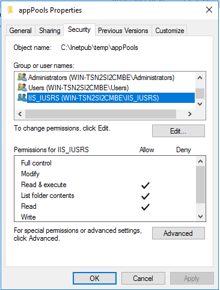Screen dimensions: 220x290
Task: Click permissions list scroll down arrow
Action: pyautogui.click(x=200, y=217)
